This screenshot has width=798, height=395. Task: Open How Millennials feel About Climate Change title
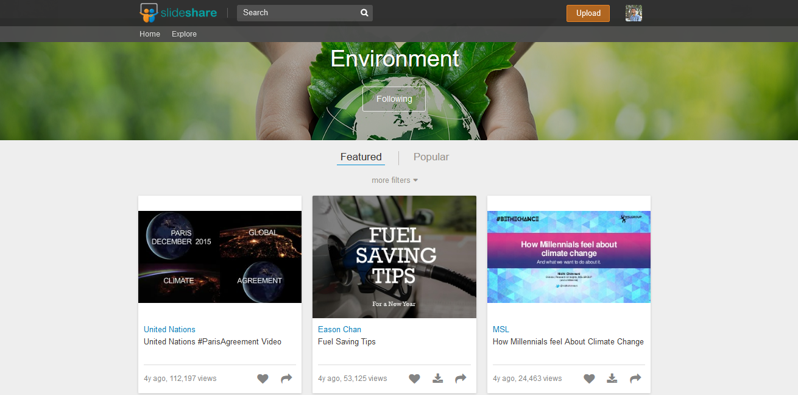pyautogui.click(x=568, y=341)
